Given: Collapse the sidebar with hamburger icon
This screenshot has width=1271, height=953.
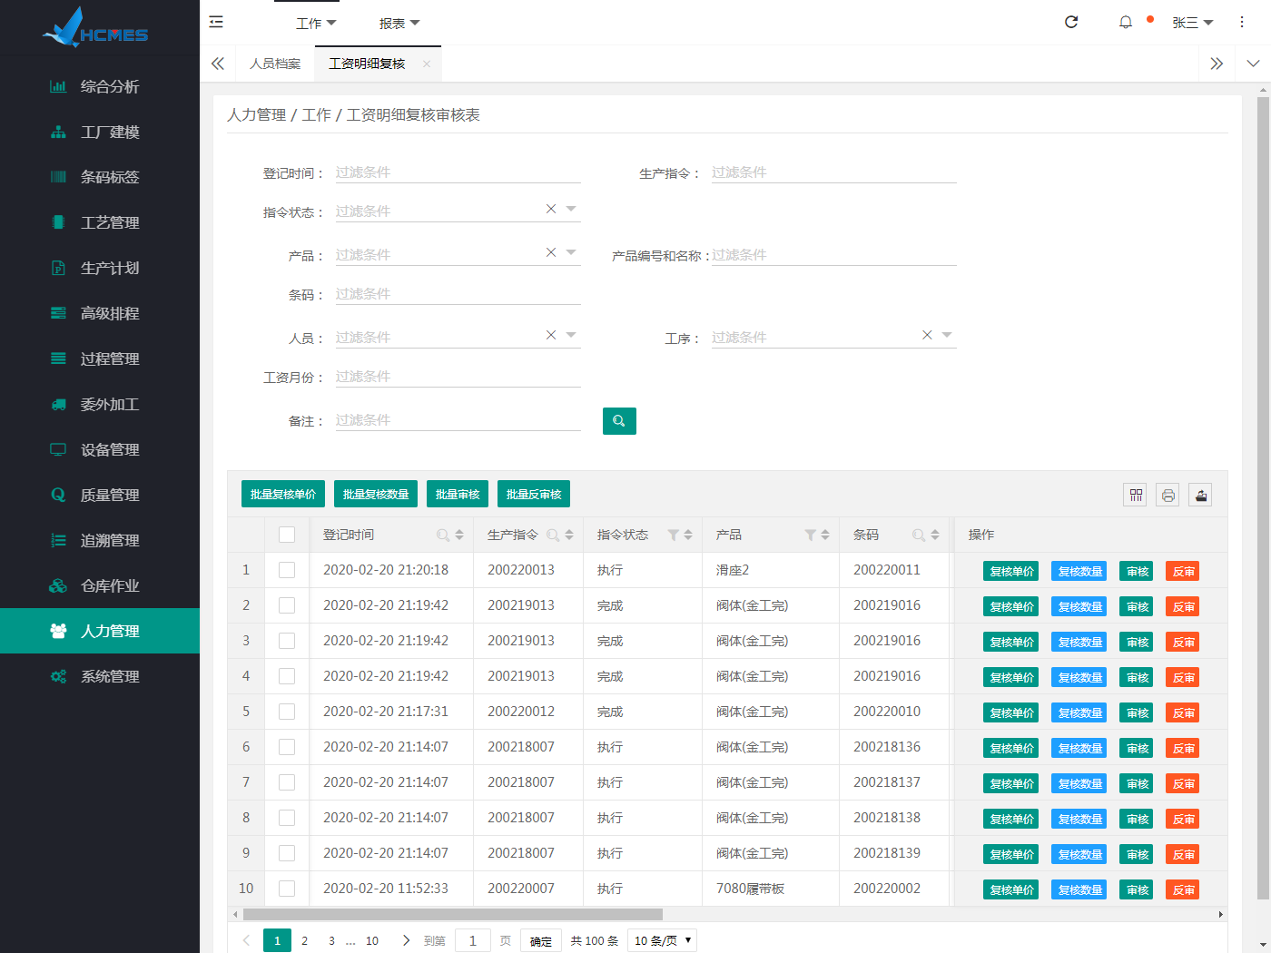Looking at the screenshot, I should click(x=216, y=22).
